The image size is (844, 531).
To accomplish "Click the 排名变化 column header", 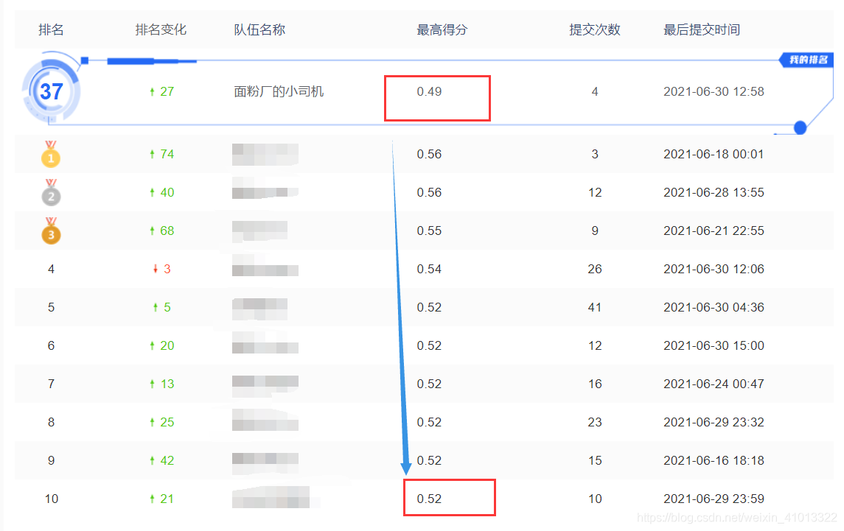I will point(161,29).
